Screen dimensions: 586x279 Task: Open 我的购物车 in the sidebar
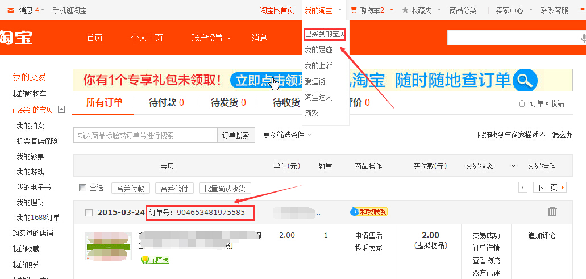tap(30, 94)
